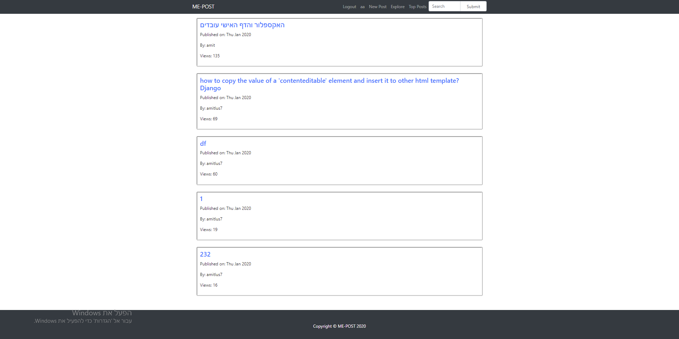Click the Views: 135 counter text
The height and width of the screenshot is (339, 679).
pos(210,56)
